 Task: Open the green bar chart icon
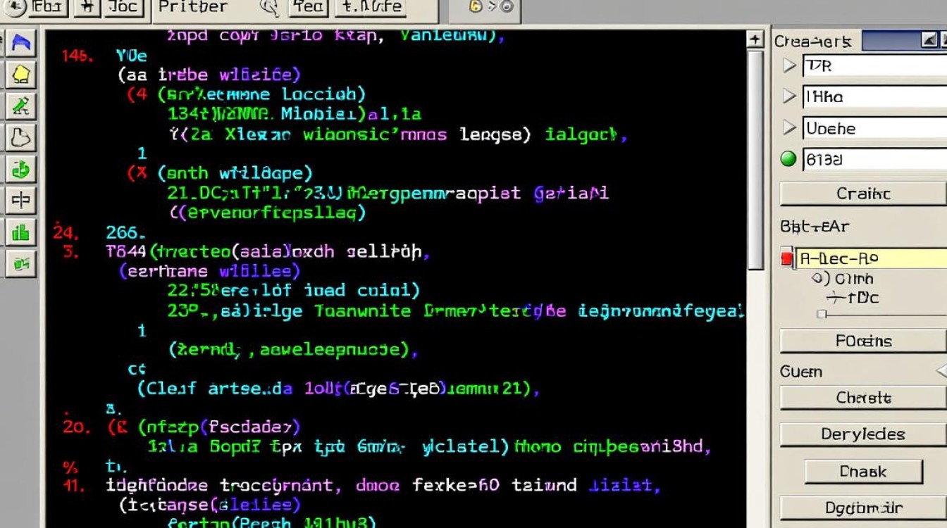coord(20,232)
